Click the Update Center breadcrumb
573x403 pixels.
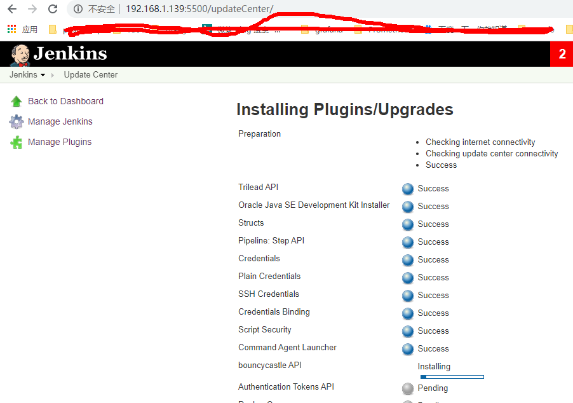(91, 74)
